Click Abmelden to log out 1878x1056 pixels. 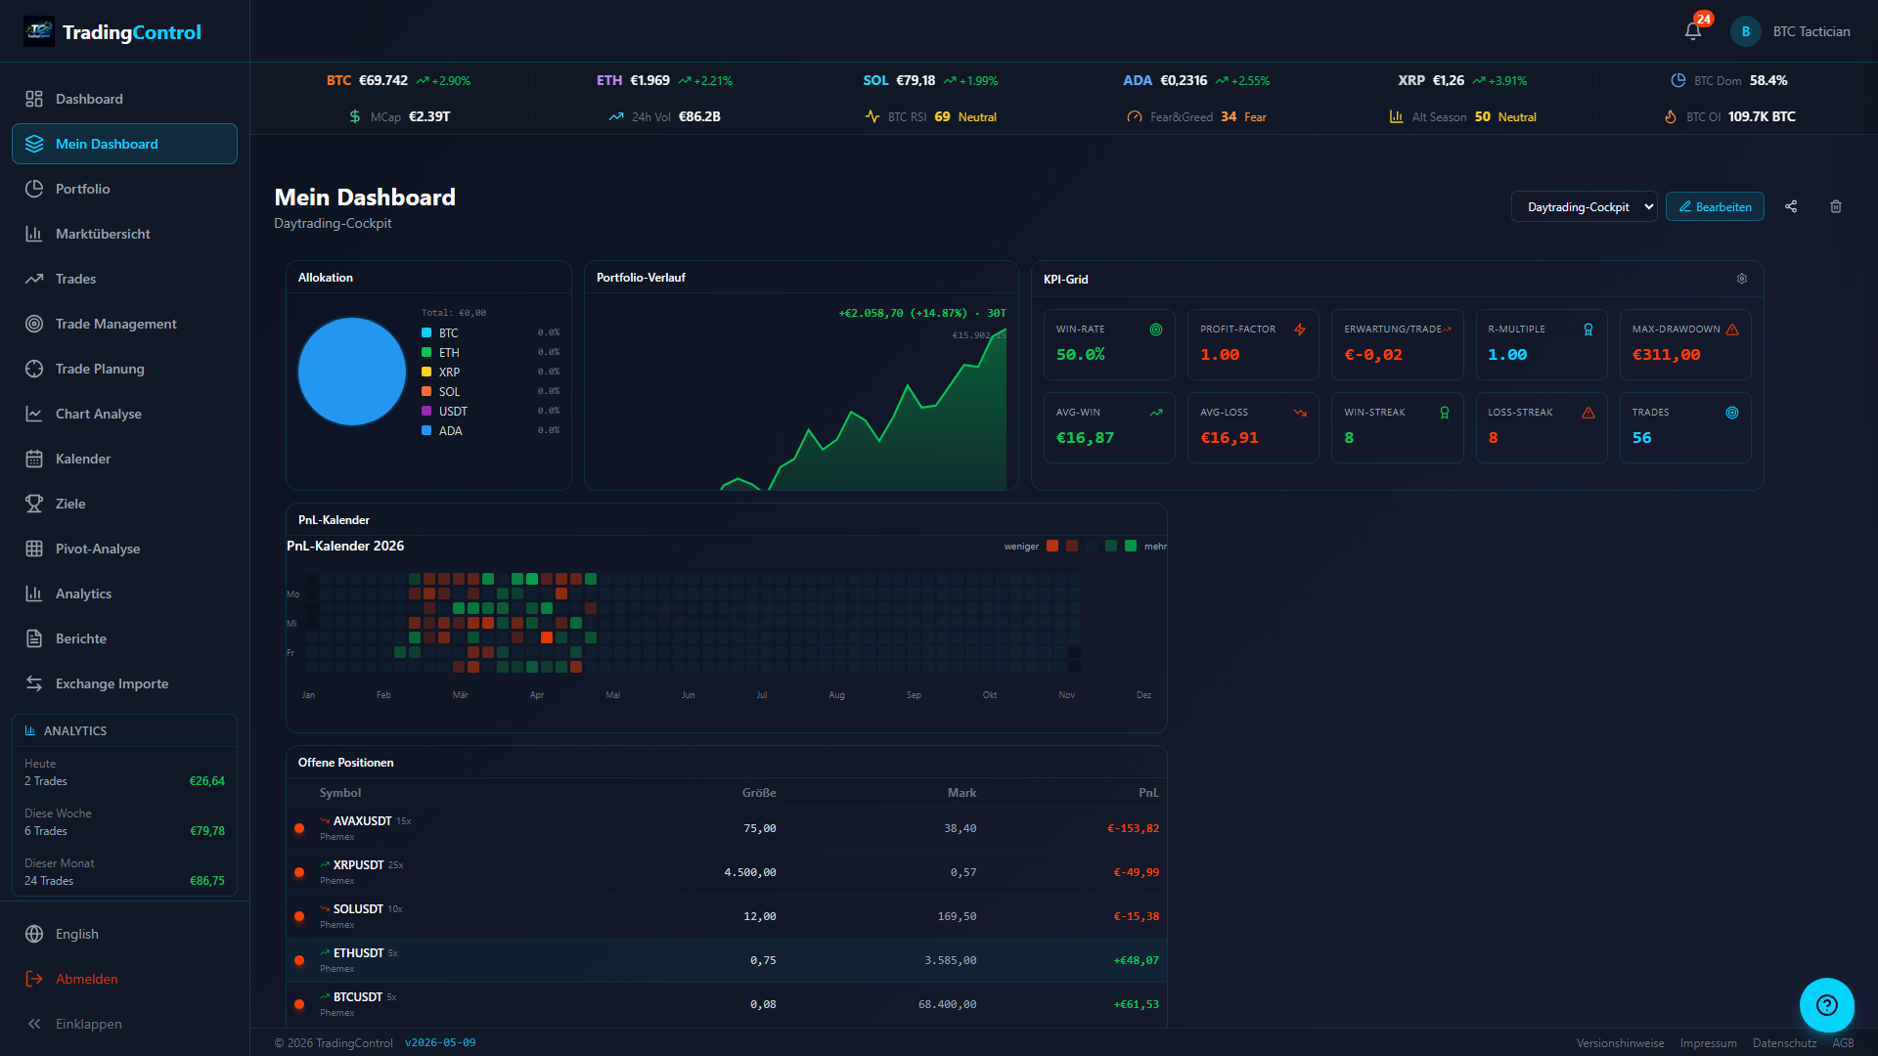124,979
